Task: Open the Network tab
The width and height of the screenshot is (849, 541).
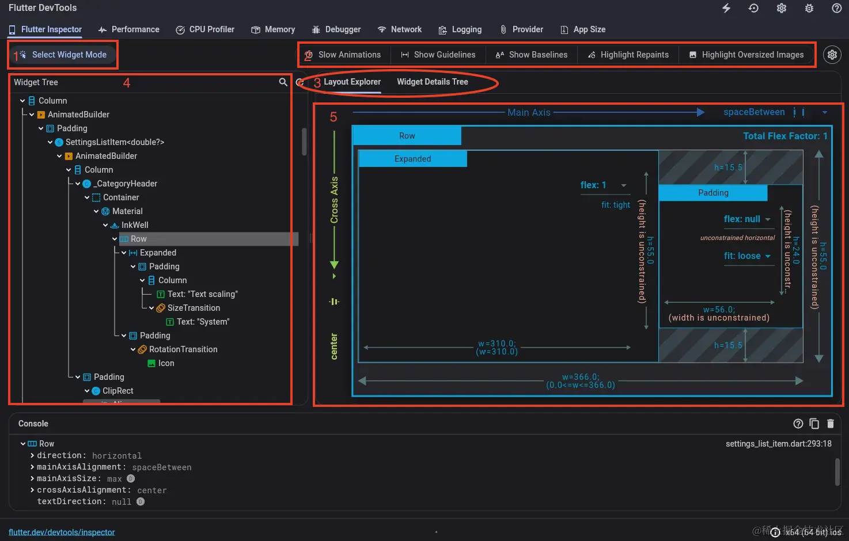Action: (400, 29)
